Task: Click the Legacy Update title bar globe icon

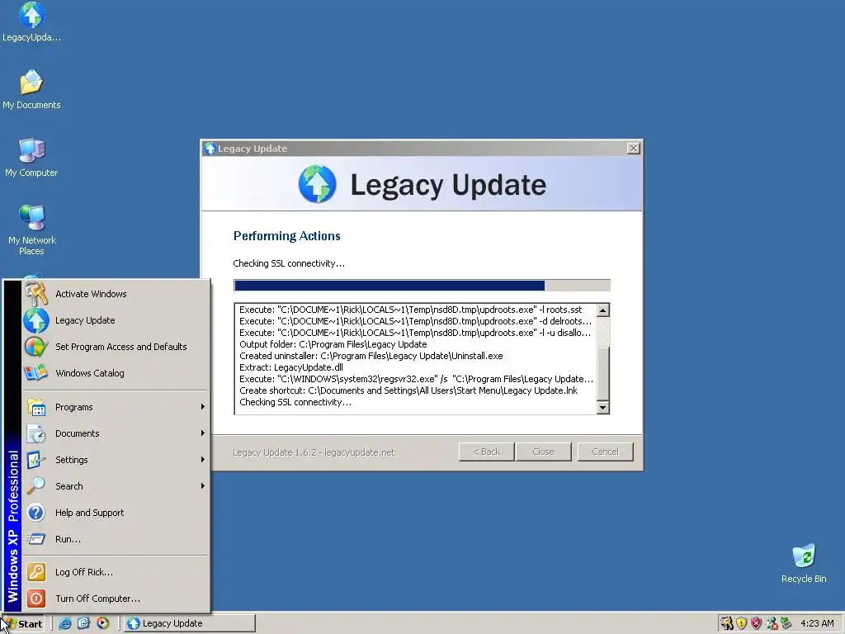Action: (210, 149)
